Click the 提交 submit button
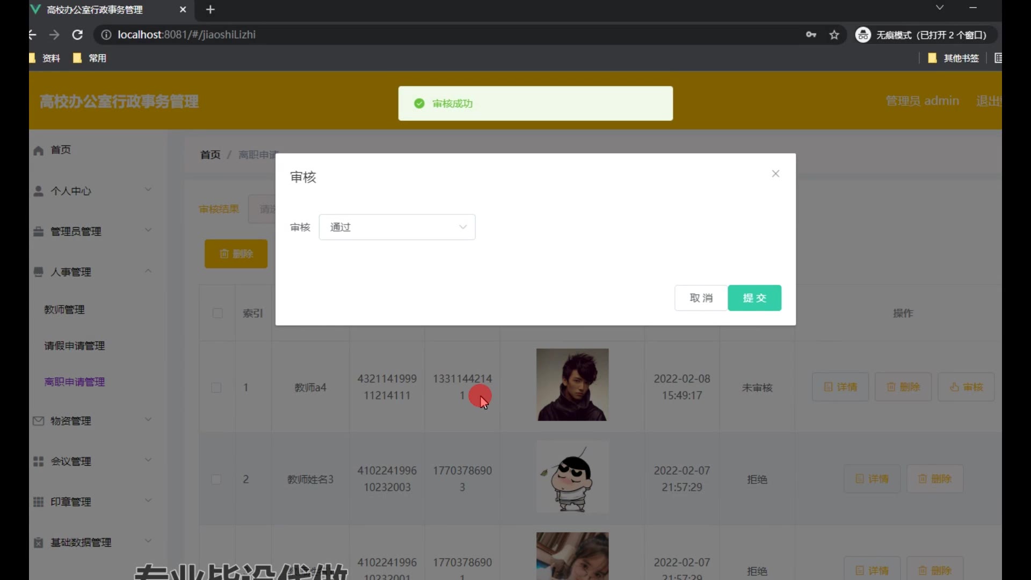 (x=754, y=298)
